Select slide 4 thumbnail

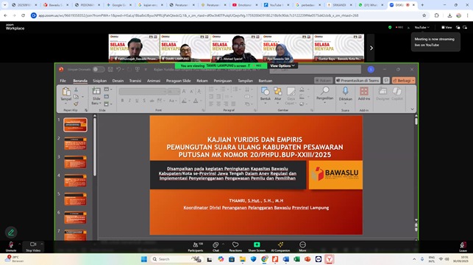(75, 181)
